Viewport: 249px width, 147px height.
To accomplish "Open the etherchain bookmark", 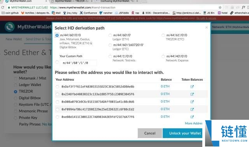I will coord(240,13).
